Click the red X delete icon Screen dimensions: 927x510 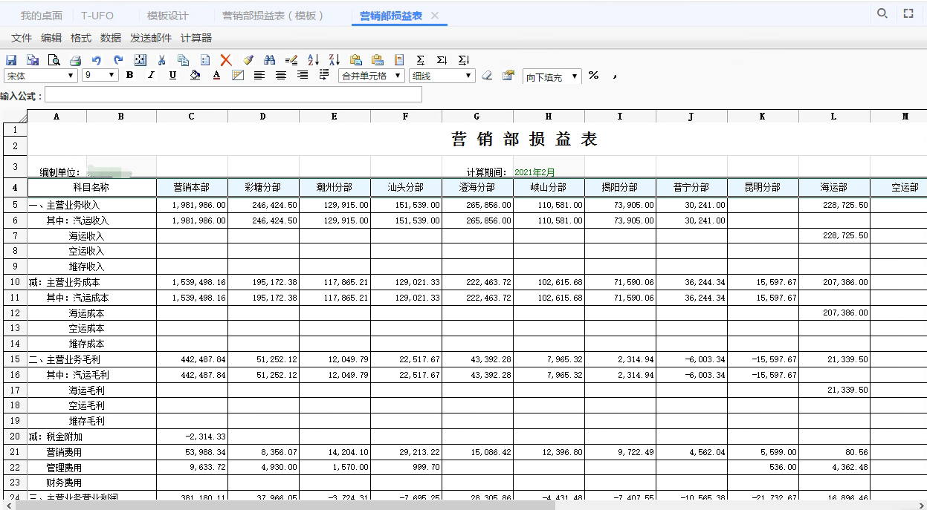pos(226,60)
